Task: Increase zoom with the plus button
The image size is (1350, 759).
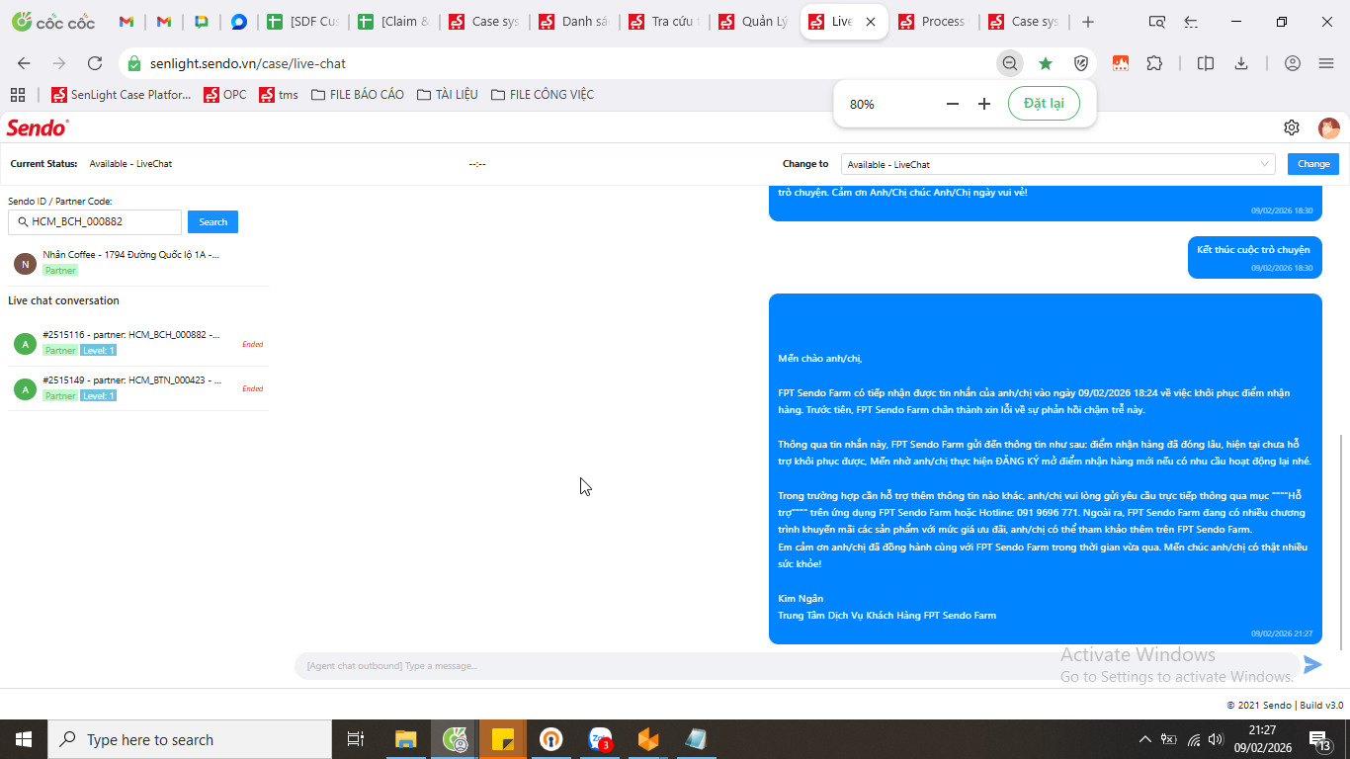Action: coord(984,104)
